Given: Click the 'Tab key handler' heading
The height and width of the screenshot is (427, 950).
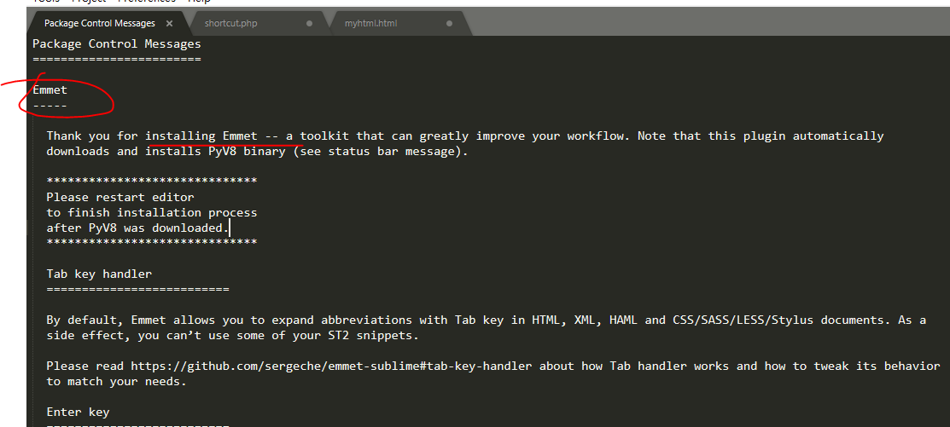Looking at the screenshot, I should click(x=99, y=274).
